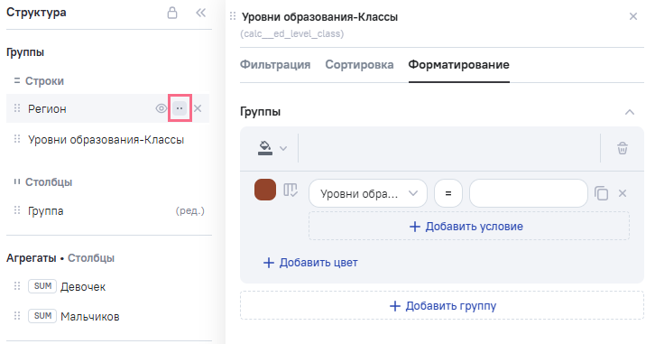Click drag handle of Девочек aggregate
Viewport: 655px width, 344px height.
(17, 286)
